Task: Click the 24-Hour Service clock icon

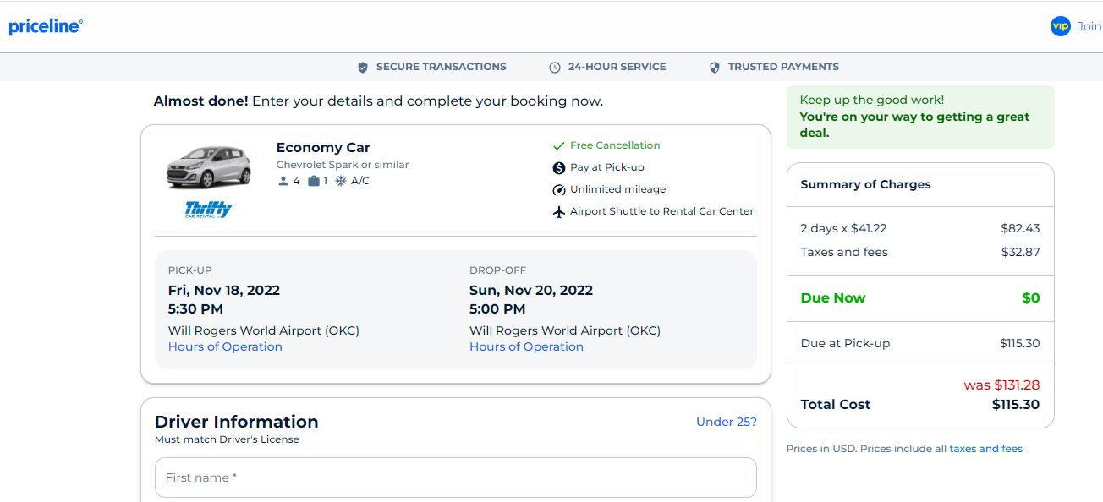Action: coord(555,67)
